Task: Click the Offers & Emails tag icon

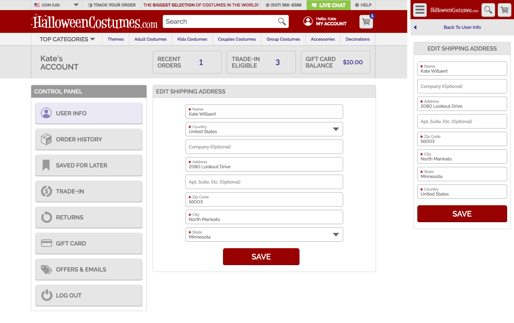Action: pos(46,269)
